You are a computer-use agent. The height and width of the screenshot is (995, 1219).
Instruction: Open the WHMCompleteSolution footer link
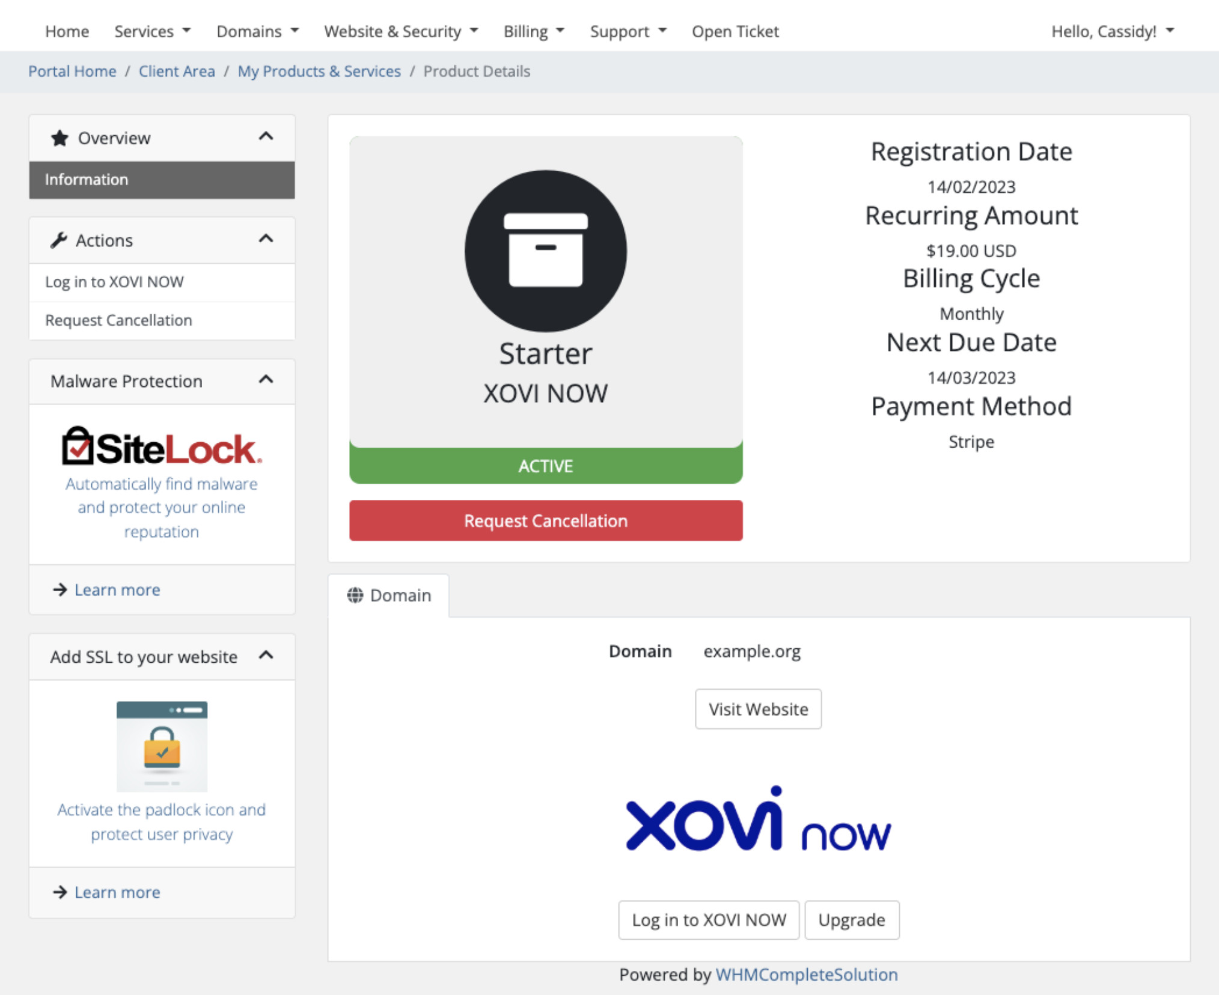pyautogui.click(x=807, y=974)
